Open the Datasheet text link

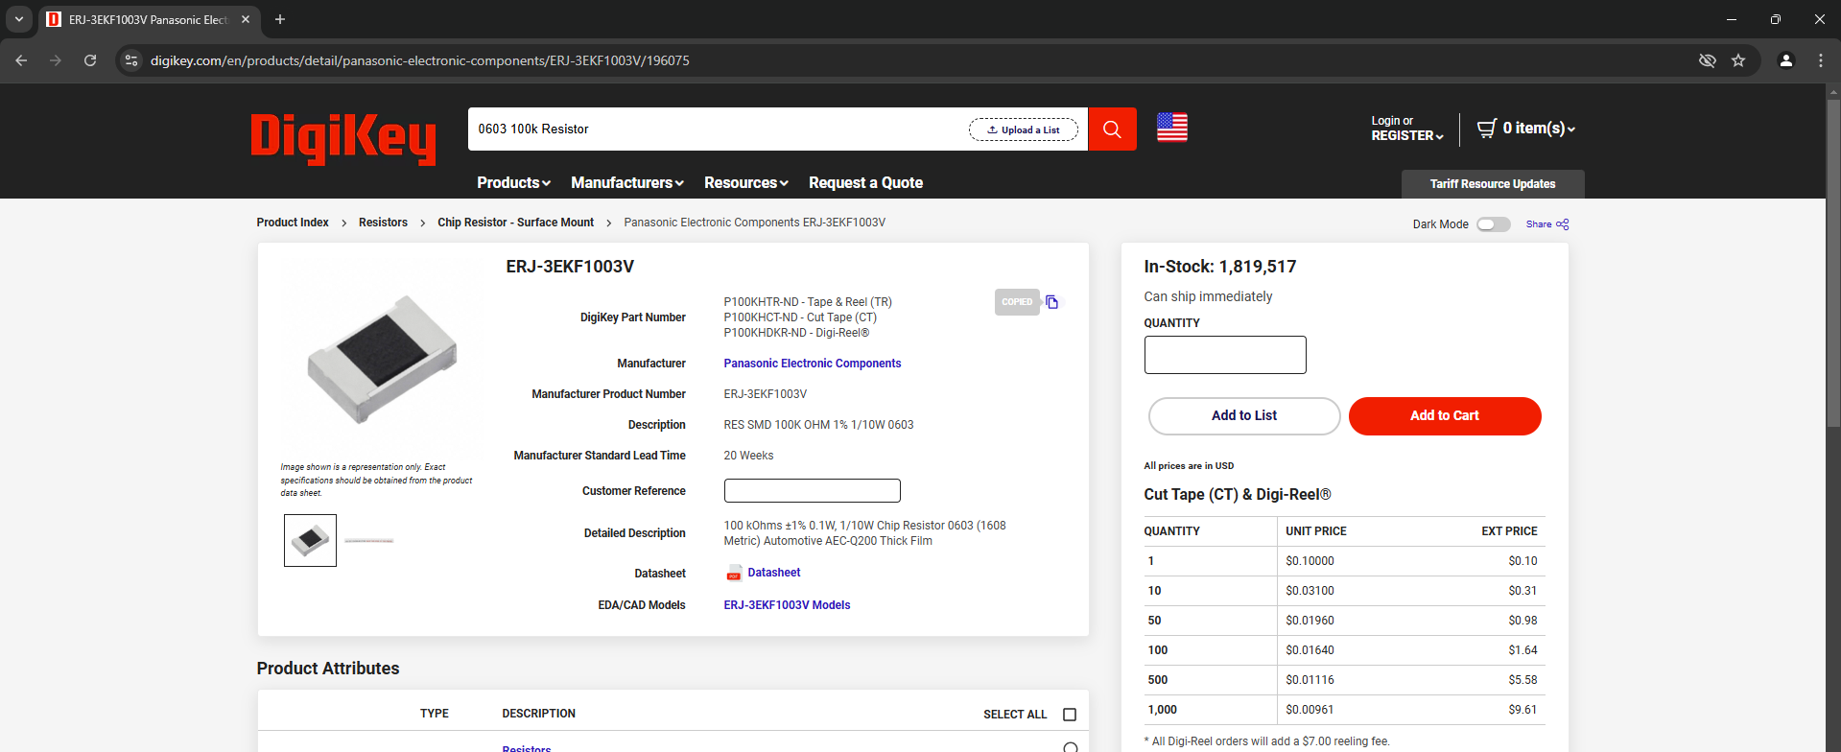click(x=774, y=573)
